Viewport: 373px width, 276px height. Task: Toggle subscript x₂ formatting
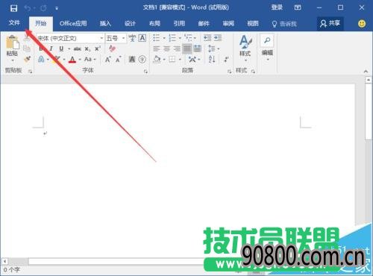pyautogui.click(x=87, y=49)
